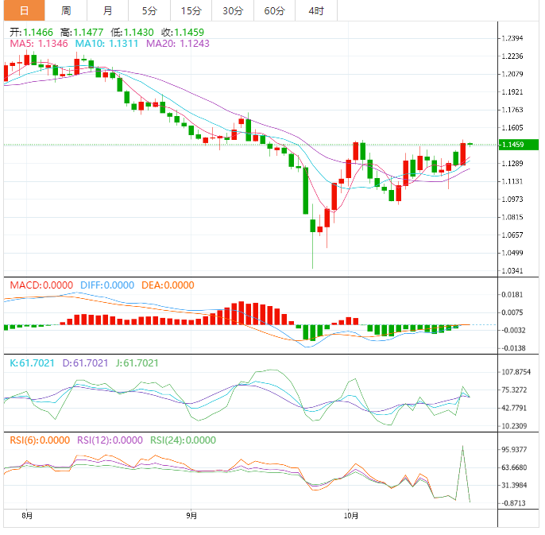Open the 4时 timeframe tab
This screenshot has height=535, width=545.
(x=316, y=10)
